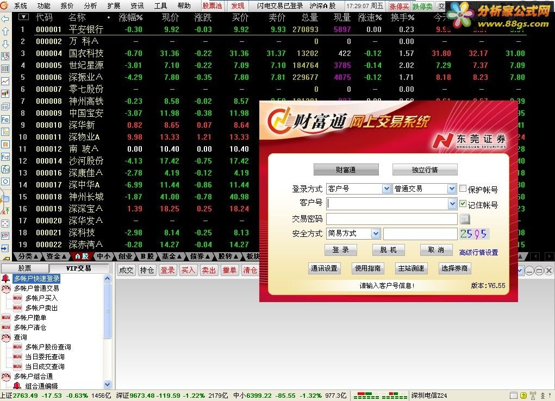Click the back arrow icon in left sidebar
555x401 pixels.
coord(5,19)
